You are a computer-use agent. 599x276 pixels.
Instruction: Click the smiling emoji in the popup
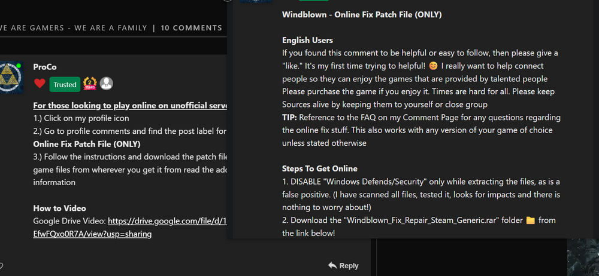(433, 66)
